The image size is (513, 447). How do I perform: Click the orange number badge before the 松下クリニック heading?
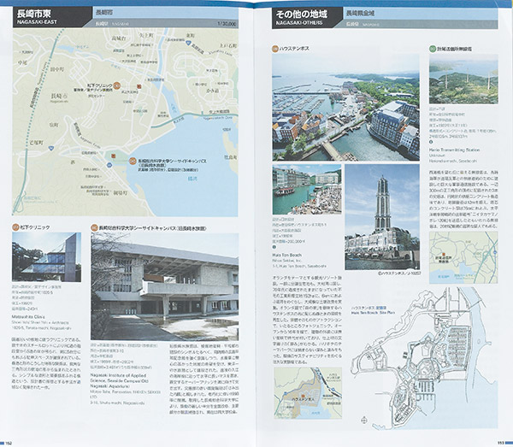point(15,227)
